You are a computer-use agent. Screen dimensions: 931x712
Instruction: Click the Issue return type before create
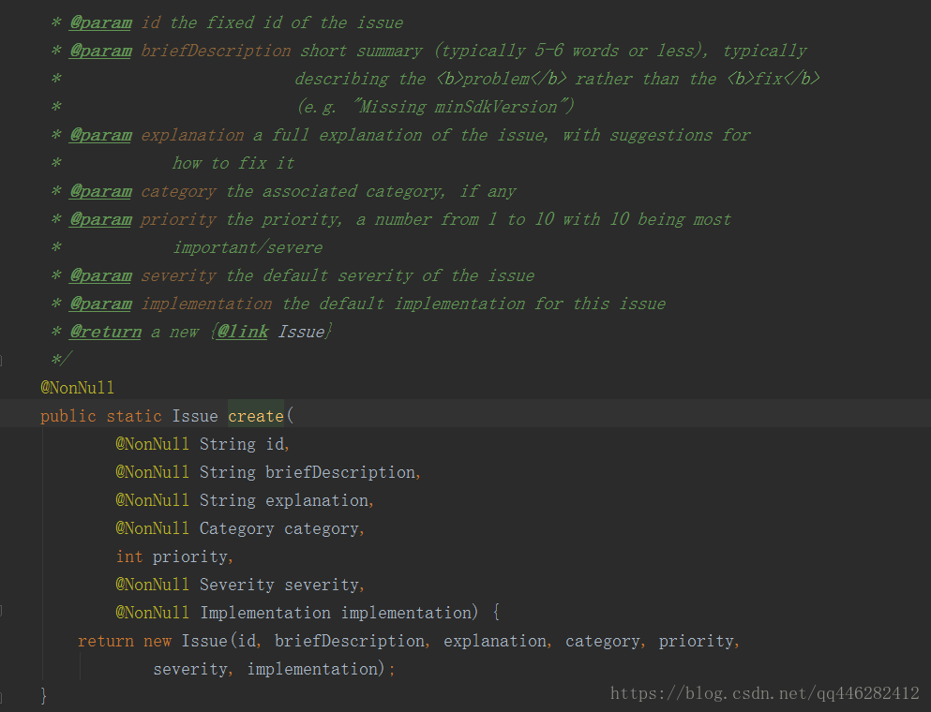[194, 416]
